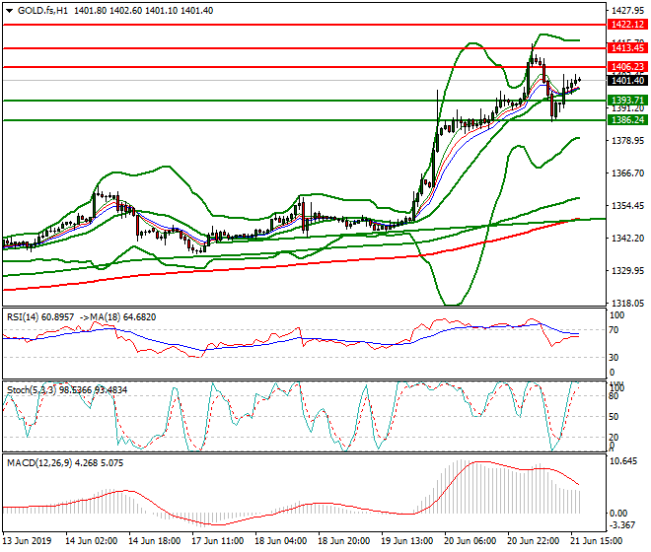Image resolution: width=651 pixels, height=552 pixels.
Task: Click the MACD scale value 10.645
Action: point(623,461)
